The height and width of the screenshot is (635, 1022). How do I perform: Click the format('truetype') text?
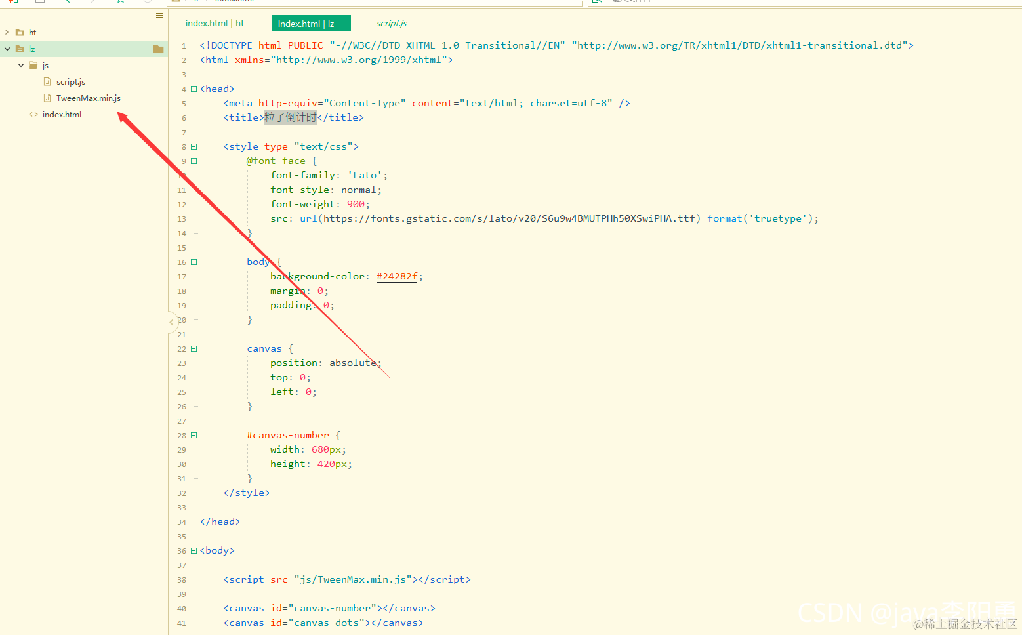coord(760,218)
